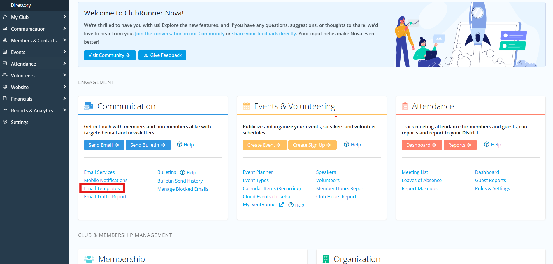Open the Email Templates link

pyautogui.click(x=102, y=188)
